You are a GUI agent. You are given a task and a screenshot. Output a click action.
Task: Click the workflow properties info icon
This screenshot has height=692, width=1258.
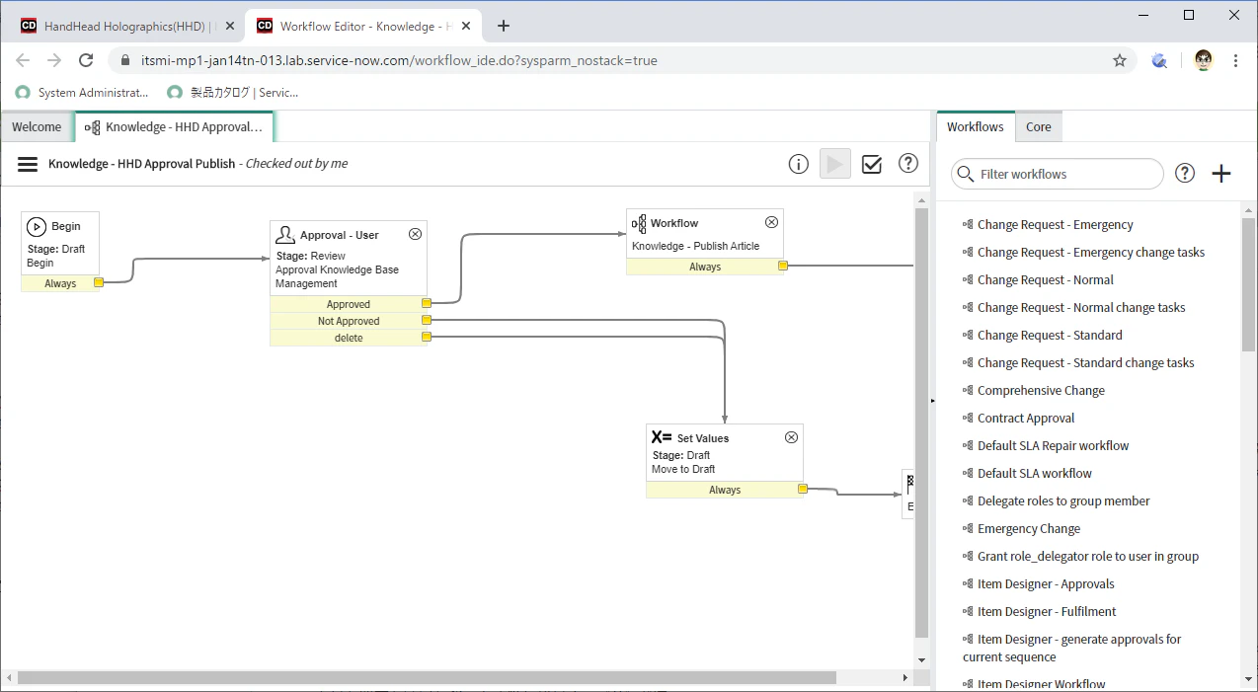click(799, 164)
